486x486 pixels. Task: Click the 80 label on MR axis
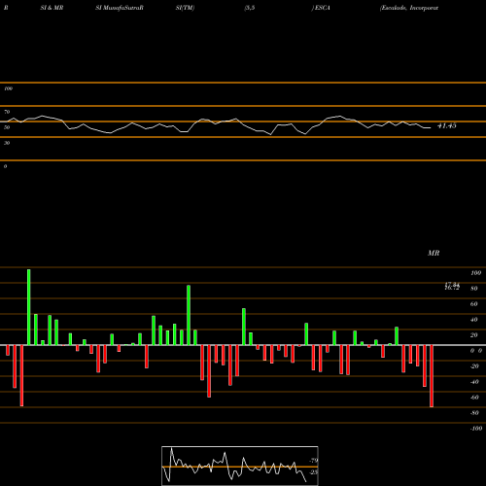pos(473,289)
